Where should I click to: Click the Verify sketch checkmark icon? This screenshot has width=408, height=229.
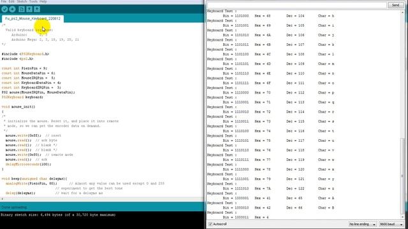tap(4, 9)
